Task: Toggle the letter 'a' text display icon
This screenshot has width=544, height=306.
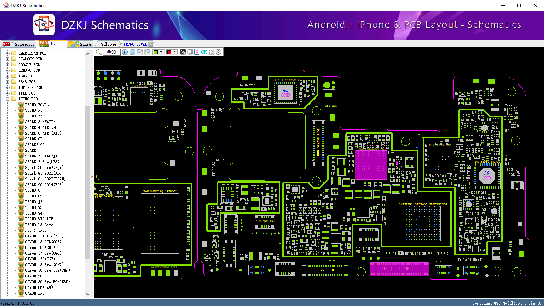Action: click(190, 52)
